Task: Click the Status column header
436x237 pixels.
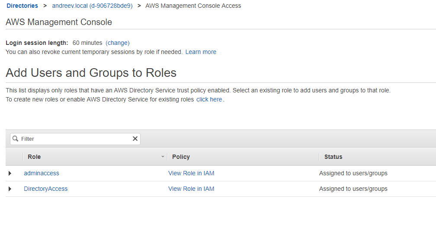Action: click(333, 157)
